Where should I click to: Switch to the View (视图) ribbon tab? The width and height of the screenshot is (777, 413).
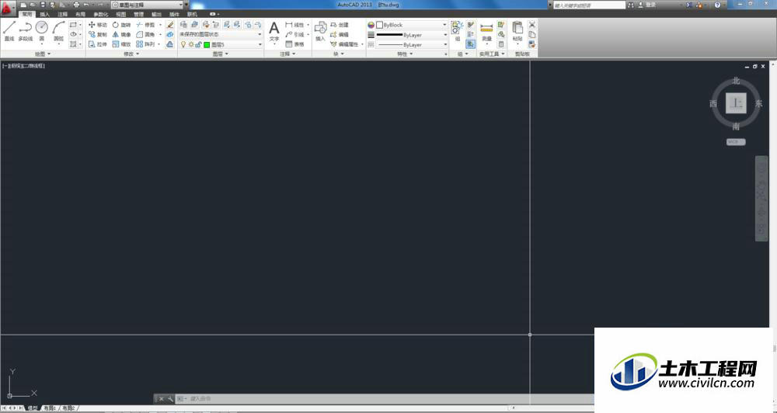121,14
